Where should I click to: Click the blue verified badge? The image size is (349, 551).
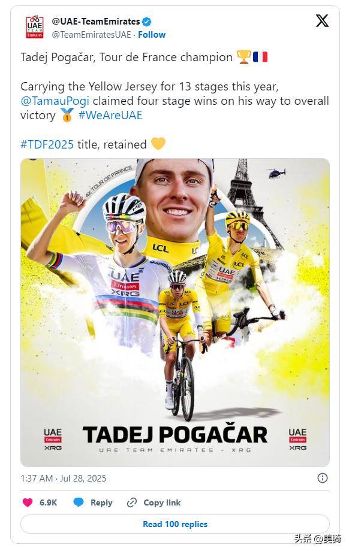pos(147,22)
